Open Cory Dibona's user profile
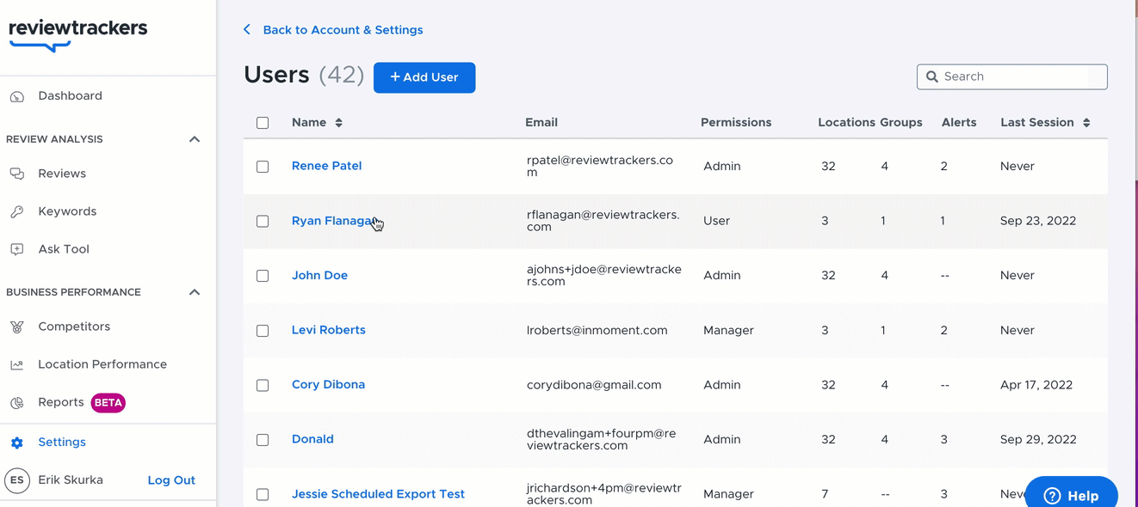1138x507 pixels. click(x=328, y=385)
